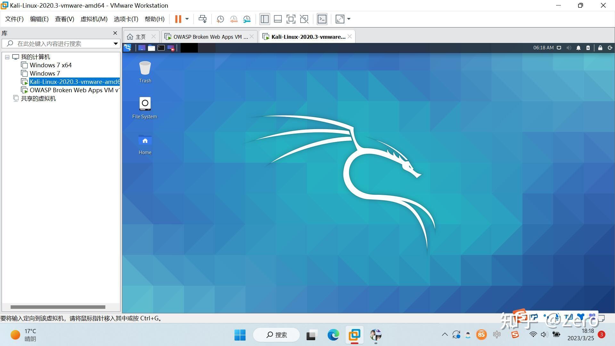Open the 选项卡(T) menu
Image resolution: width=615 pixels, height=346 pixels.
(126, 19)
